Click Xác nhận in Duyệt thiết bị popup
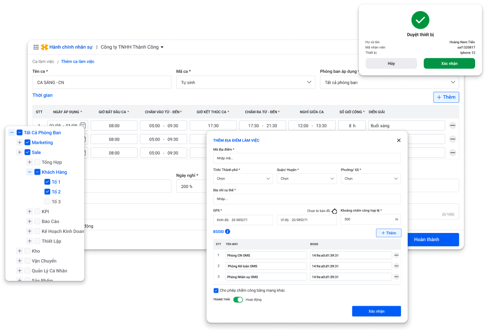Viewport: 489px width, 332px height. point(449,64)
